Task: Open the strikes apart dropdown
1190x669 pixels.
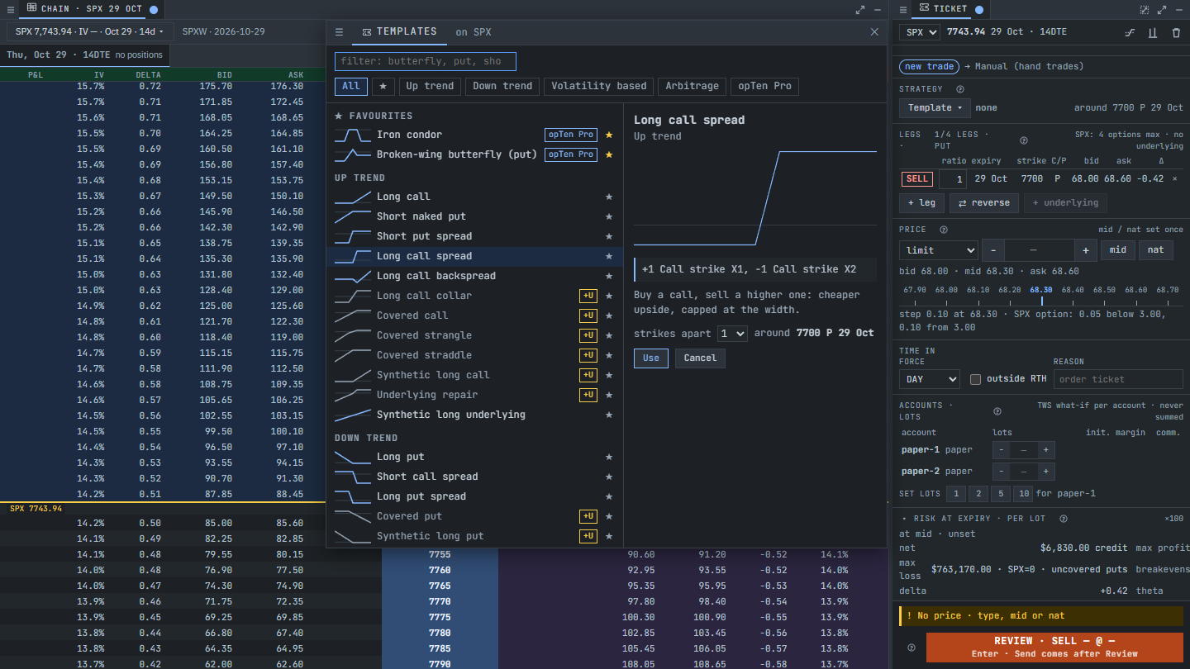Action: tap(732, 334)
